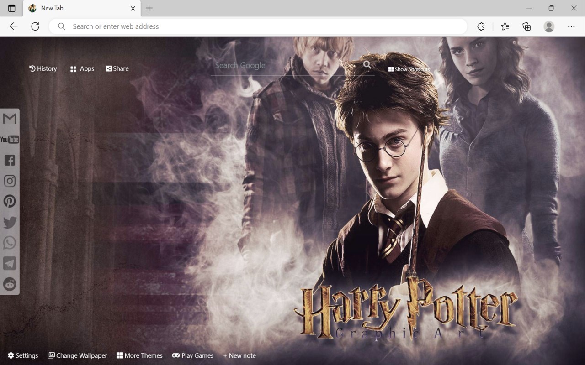Open Telegram from the sidebar

(x=10, y=263)
